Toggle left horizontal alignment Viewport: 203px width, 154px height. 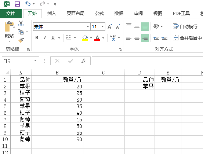129,38
